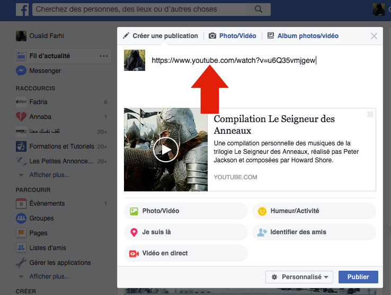Open Gérer les applications wrench icon
Image resolution: width=391 pixels, height=295 pixels.
pos(21,263)
